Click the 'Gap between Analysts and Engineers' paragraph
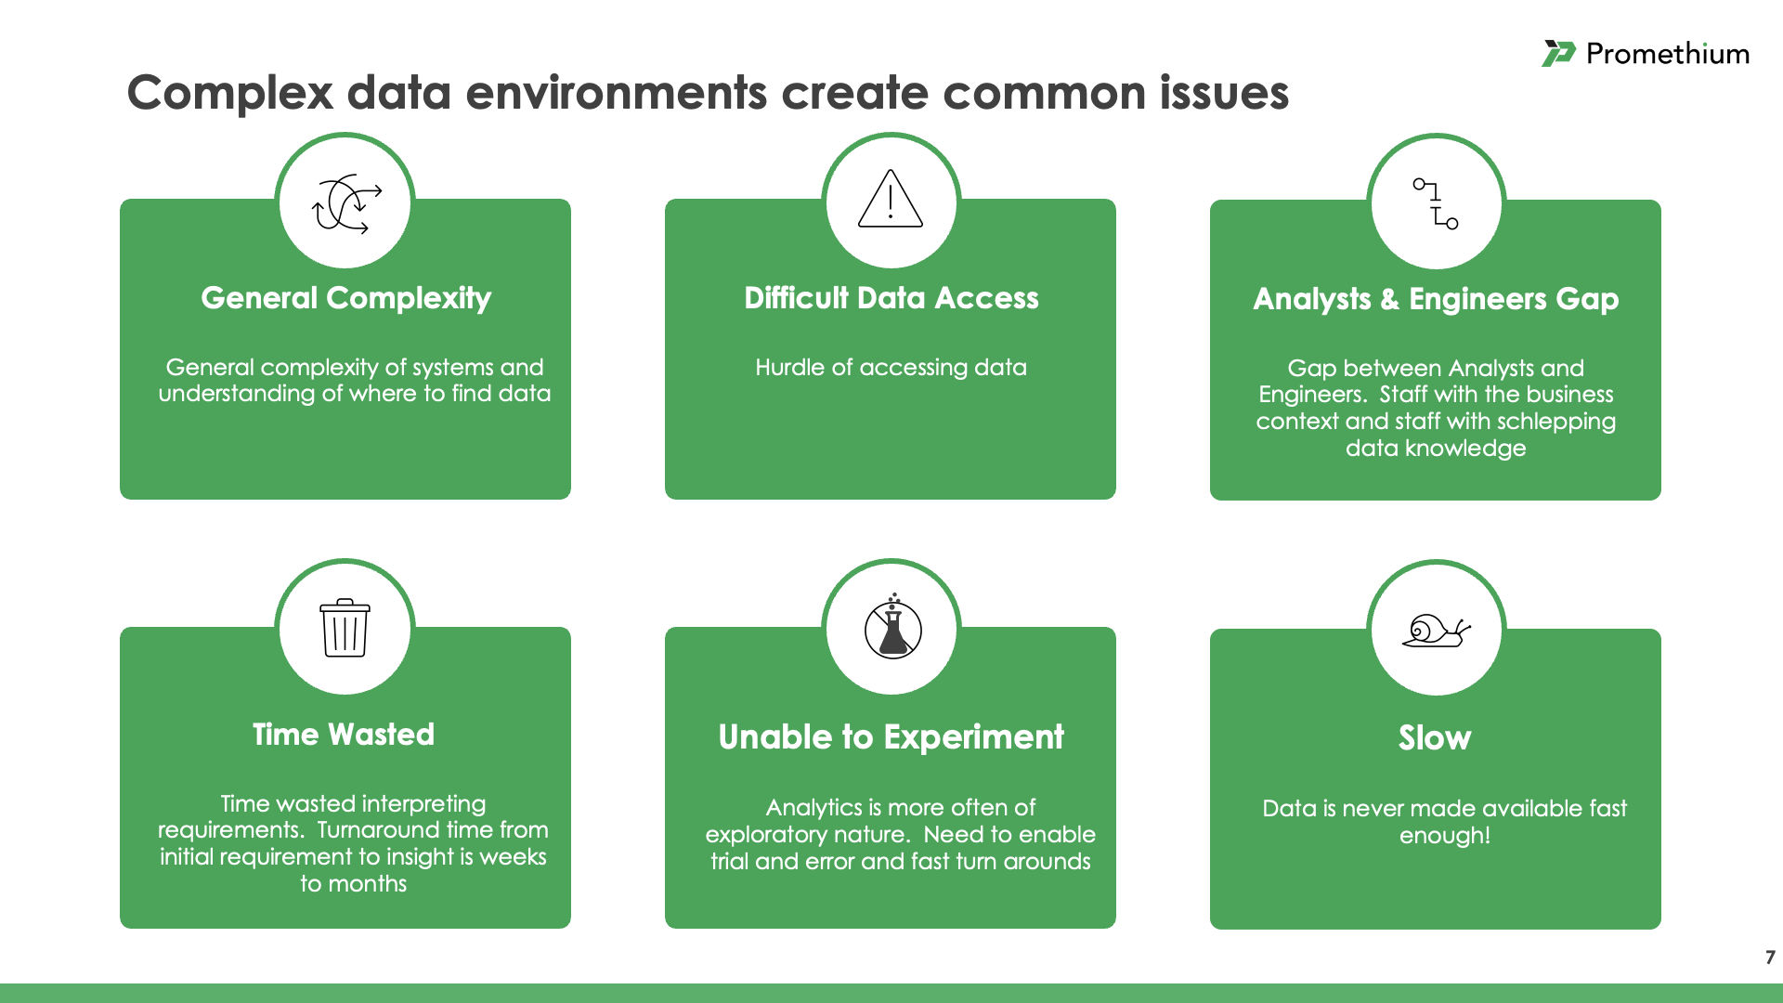Image resolution: width=1783 pixels, height=1003 pixels. click(1436, 408)
